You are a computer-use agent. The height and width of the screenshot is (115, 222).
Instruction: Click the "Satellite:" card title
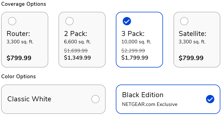[x=192, y=34]
